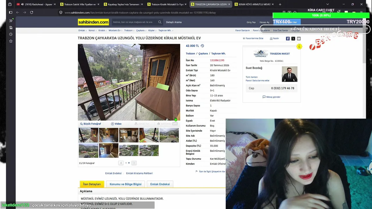Open the sidebar AI sparkle icon
372x209 pixels.
click(11, 21)
